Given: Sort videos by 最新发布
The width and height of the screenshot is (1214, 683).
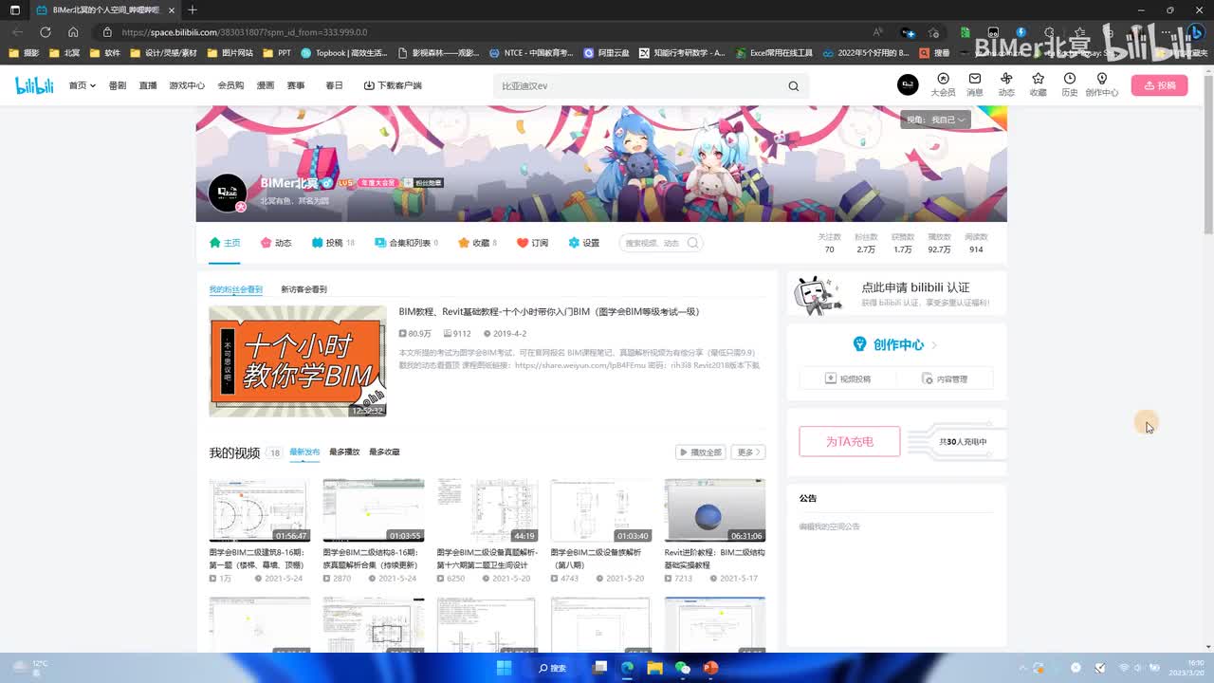Looking at the screenshot, I should coord(304,452).
